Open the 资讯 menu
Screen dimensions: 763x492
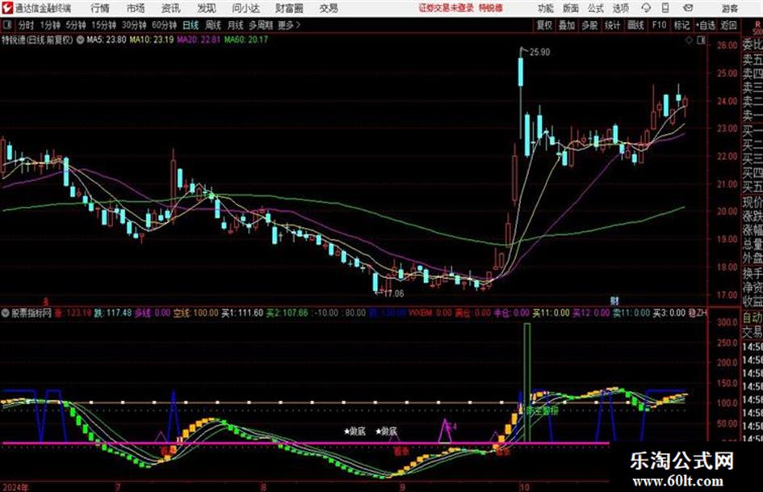click(170, 8)
